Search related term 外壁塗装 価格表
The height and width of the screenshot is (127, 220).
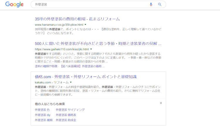(x=66, y=115)
